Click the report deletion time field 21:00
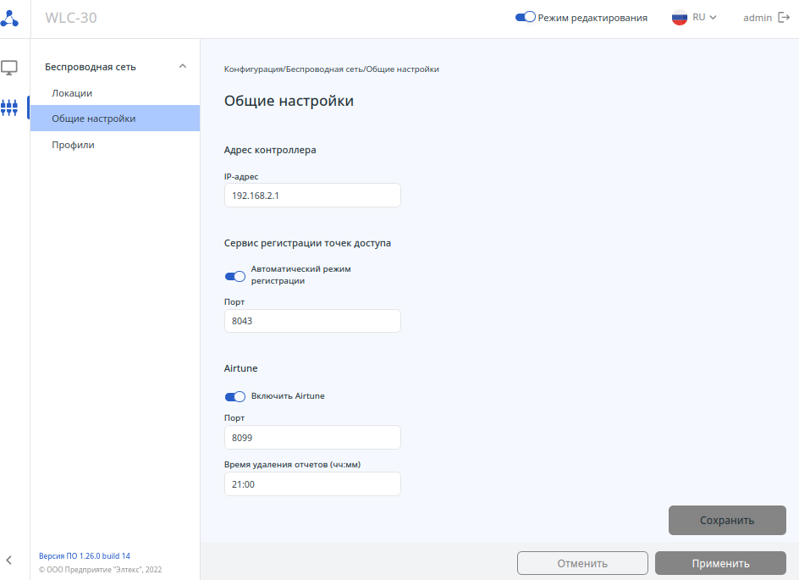Screen dimensions: 799x580 point(312,484)
